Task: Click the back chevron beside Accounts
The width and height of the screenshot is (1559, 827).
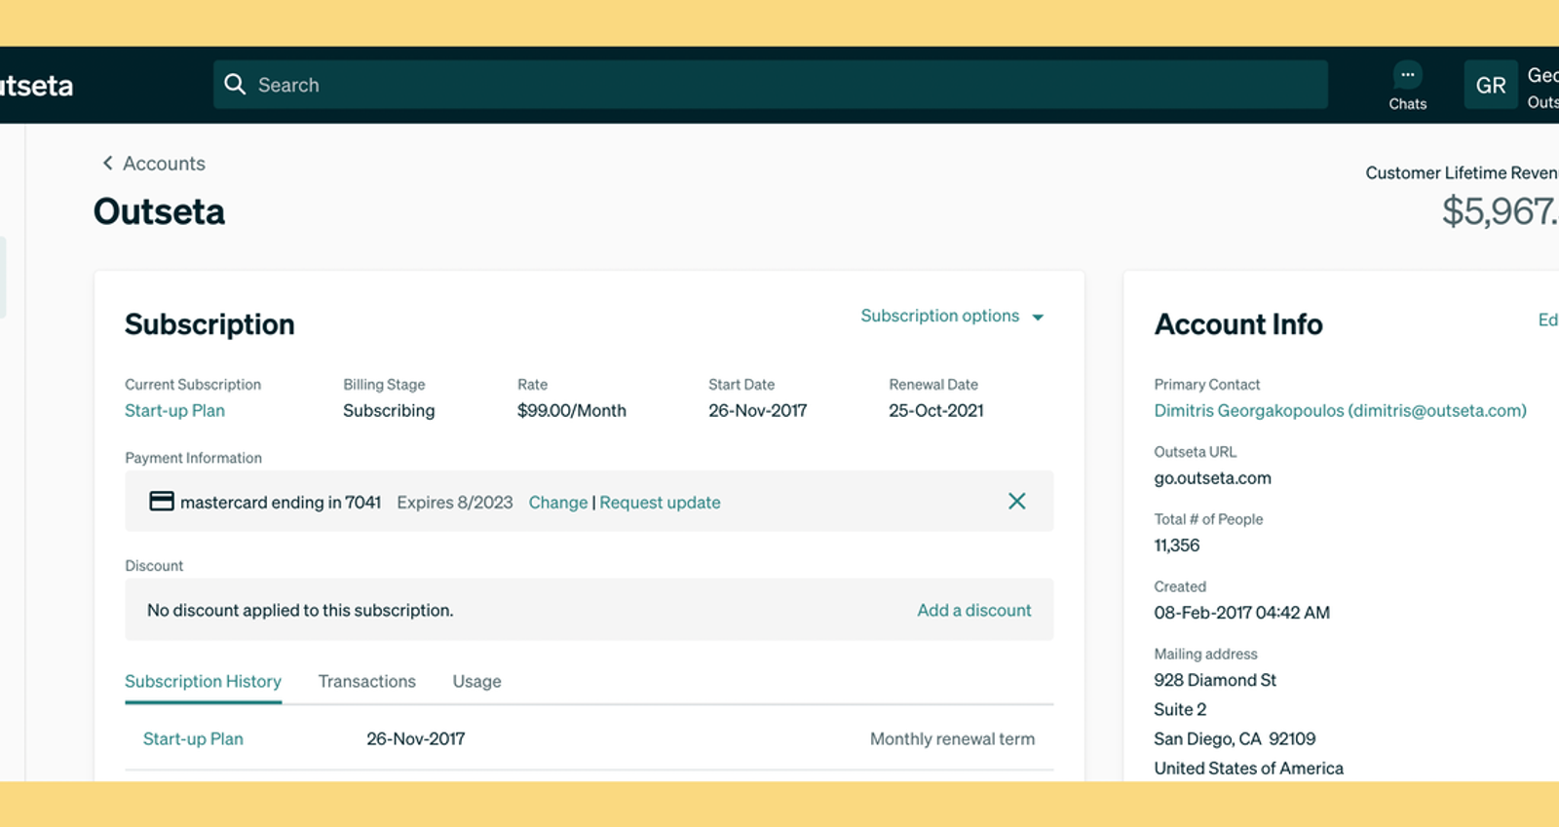Action: [x=107, y=164]
